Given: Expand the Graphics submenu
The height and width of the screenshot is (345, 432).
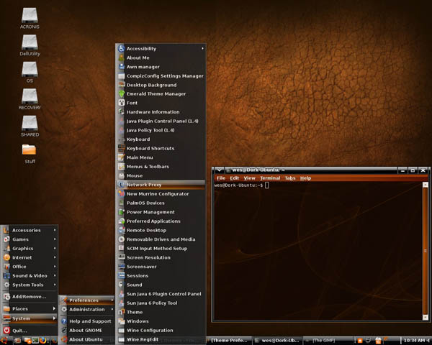Looking at the screenshot, I should click(x=30, y=249).
